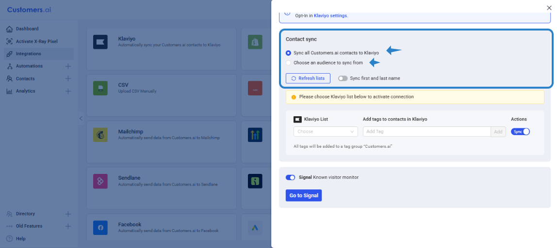Viewport: 557px width, 248px height.
Task: Click the Directory icon in sidebar
Action: pos(10,214)
